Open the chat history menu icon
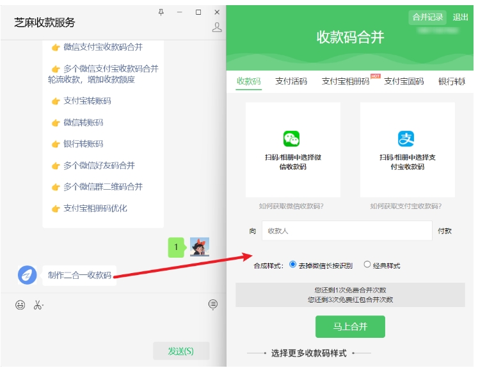The width and height of the screenshot is (478, 384). point(213,305)
